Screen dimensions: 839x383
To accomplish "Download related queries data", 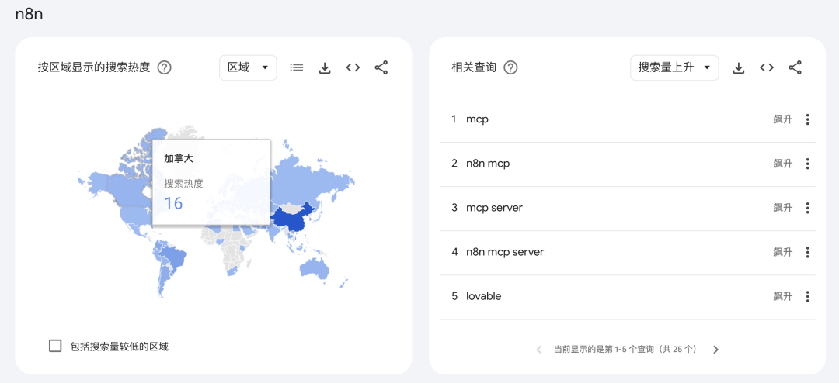I will pos(739,68).
